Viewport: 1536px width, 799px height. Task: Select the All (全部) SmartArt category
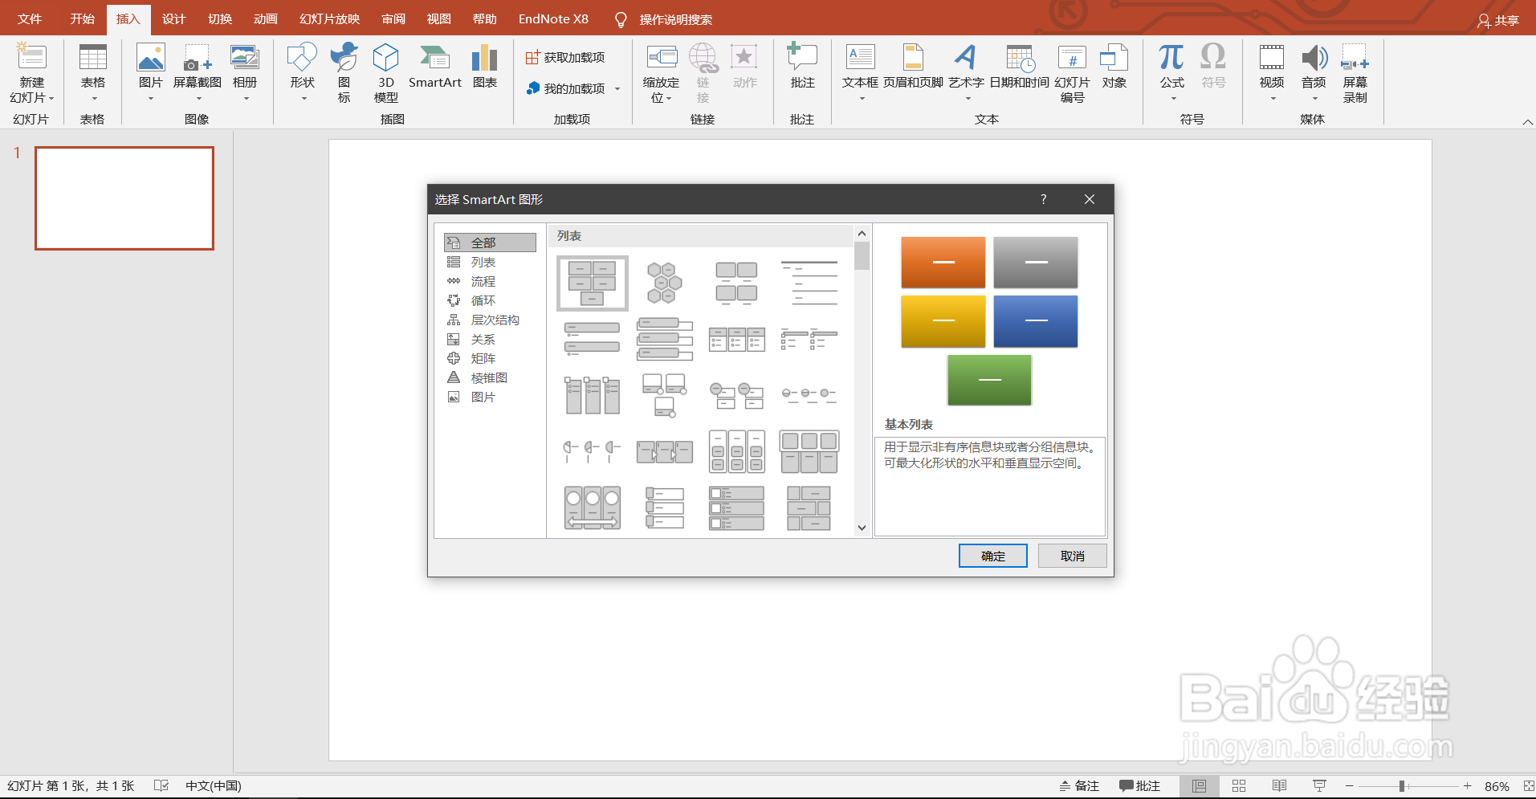pyautogui.click(x=490, y=243)
